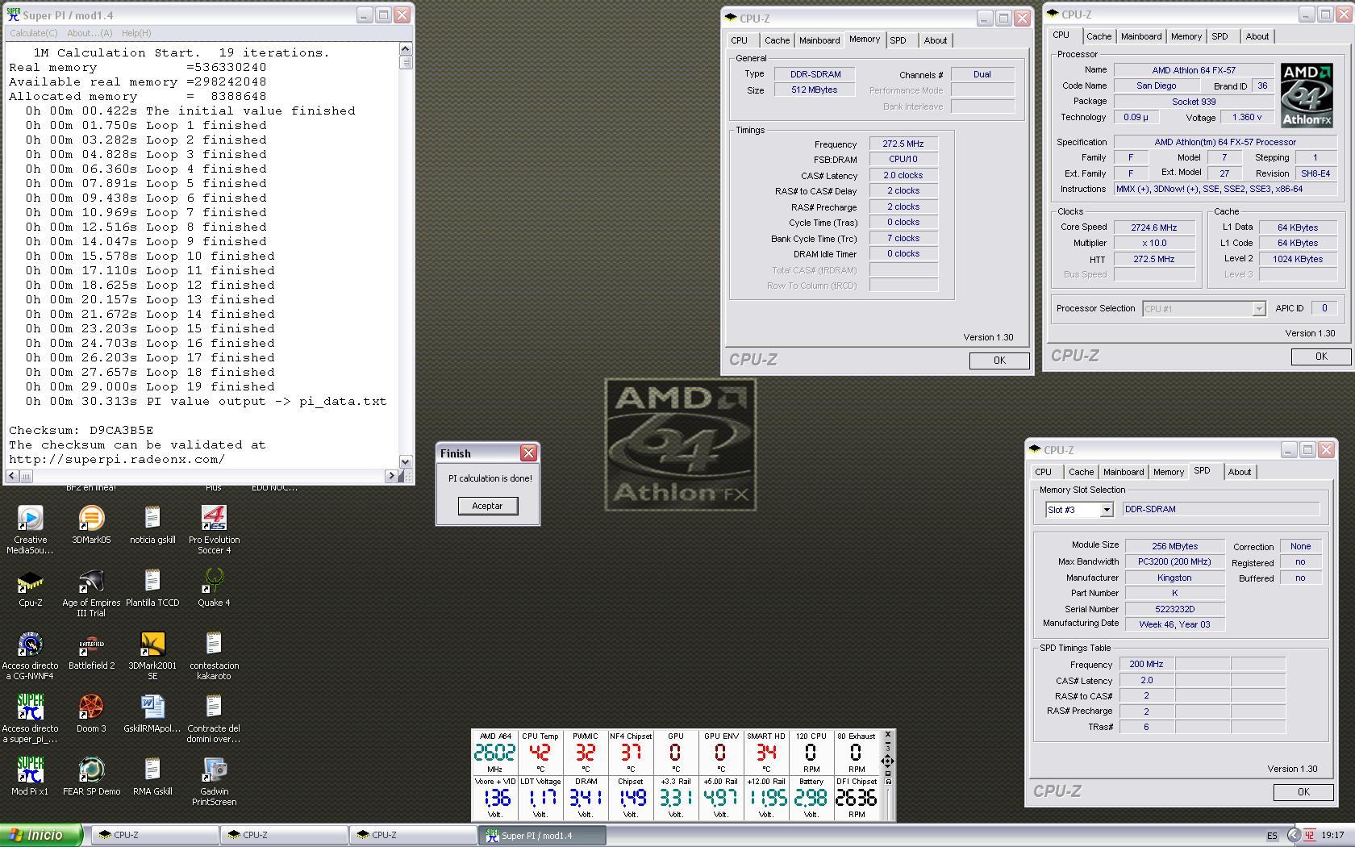Image resolution: width=1355 pixels, height=847 pixels.
Task: Click Super PI horizontal scrollbar left arrow
Action: coord(13,476)
